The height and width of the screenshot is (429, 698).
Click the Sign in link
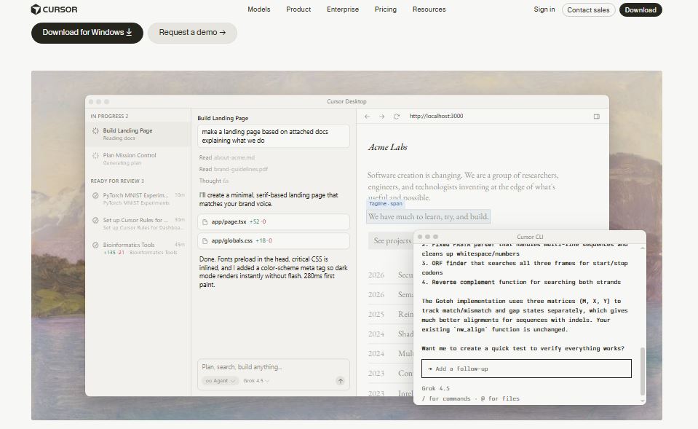pyautogui.click(x=544, y=9)
